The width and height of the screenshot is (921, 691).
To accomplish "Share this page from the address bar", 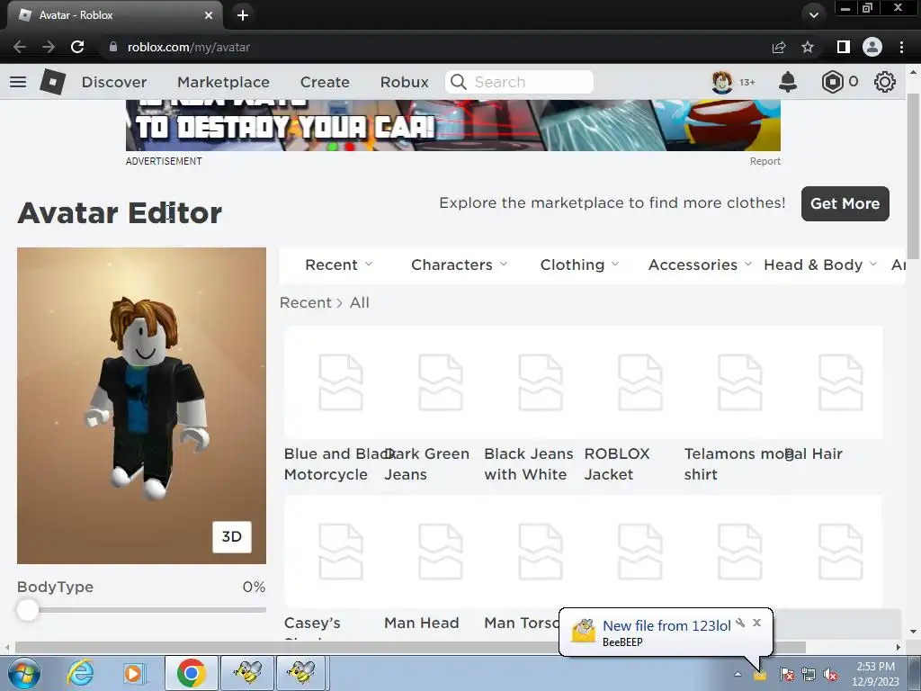I will tap(779, 47).
